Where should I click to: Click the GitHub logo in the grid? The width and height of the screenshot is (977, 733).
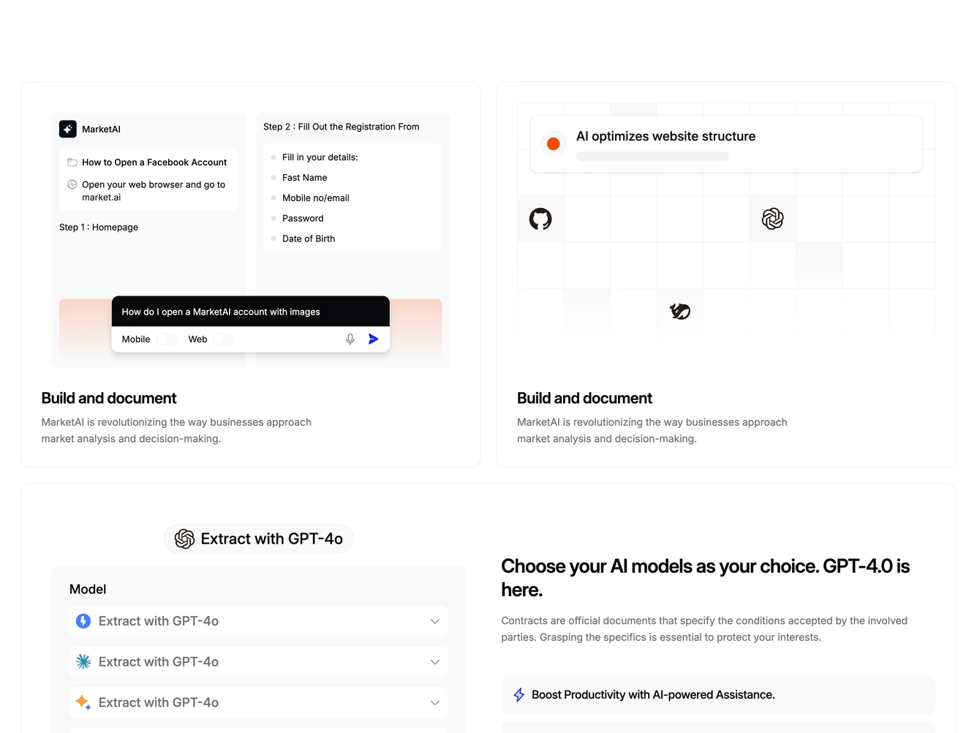point(540,219)
